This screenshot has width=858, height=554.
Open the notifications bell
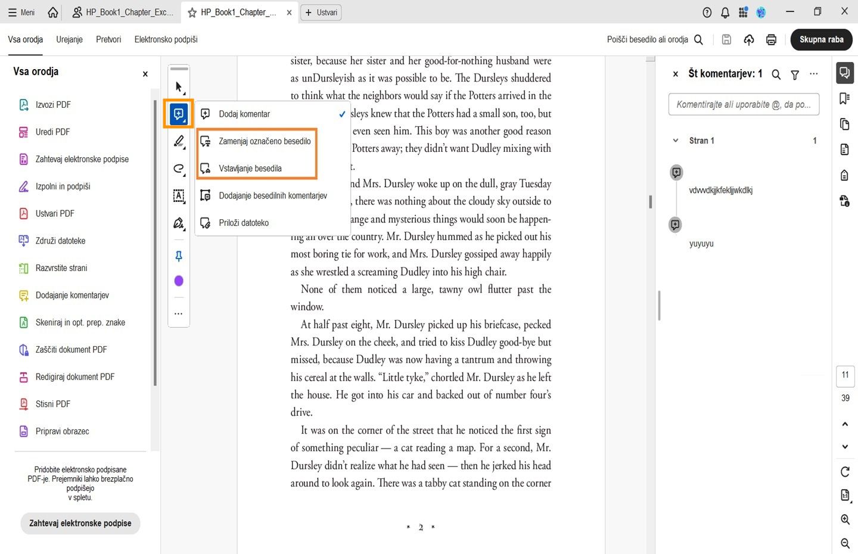coord(725,13)
